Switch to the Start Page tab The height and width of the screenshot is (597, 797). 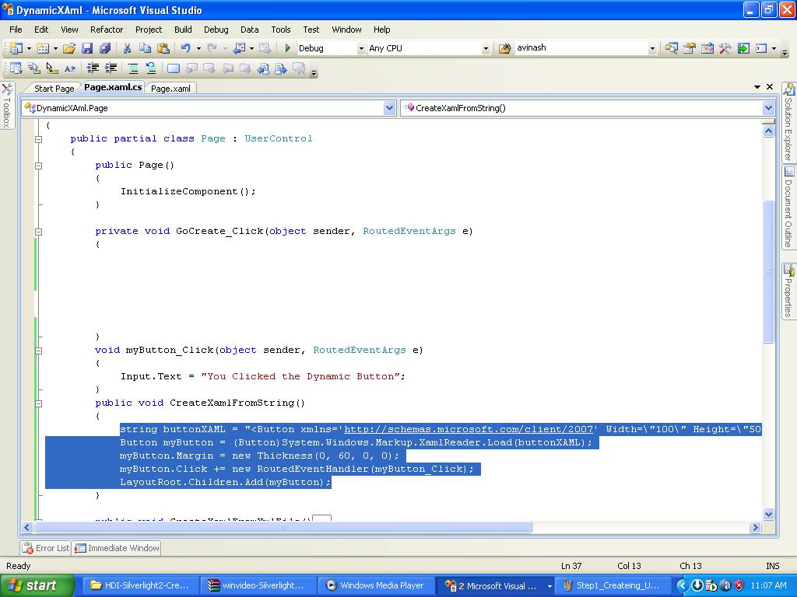point(54,89)
